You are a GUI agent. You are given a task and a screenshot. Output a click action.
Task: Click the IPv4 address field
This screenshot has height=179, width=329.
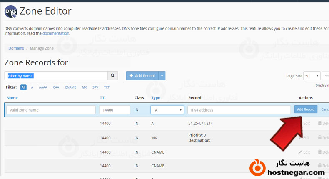tap(239, 110)
